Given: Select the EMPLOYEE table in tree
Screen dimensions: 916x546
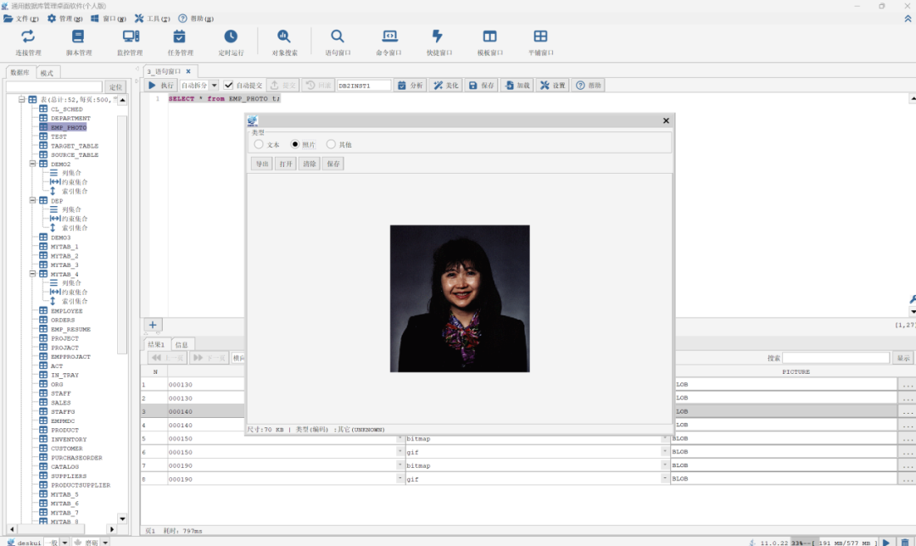Looking at the screenshot, I should point(67,310).
